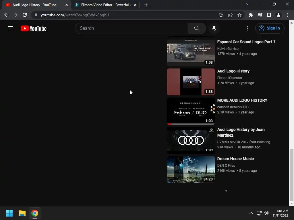The height and width of the screenshot is (220, 294).
Task: Bookmark this tab with star
Action: point(239,15)
